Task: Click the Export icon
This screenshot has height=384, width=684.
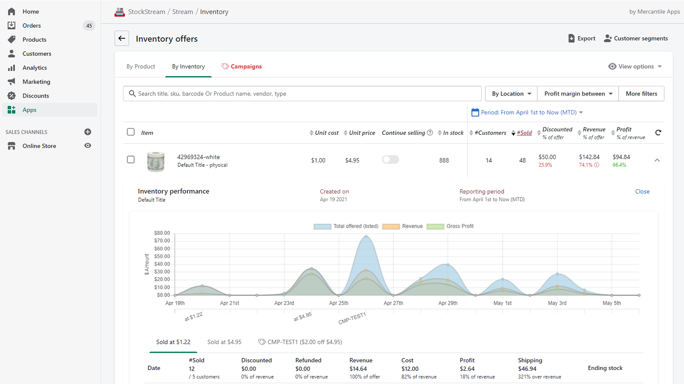Action: point(572,38)
